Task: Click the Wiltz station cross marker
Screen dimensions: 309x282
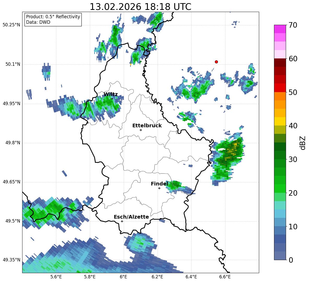Action: 112,99
